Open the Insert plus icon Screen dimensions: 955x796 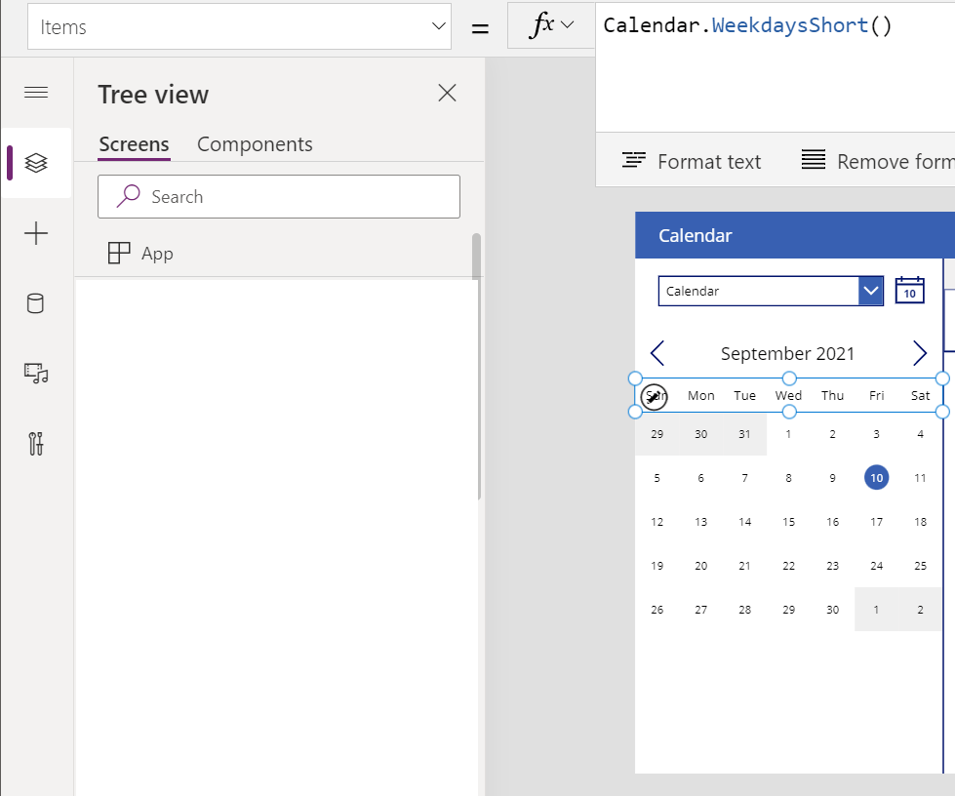click(x=36, y=233)
